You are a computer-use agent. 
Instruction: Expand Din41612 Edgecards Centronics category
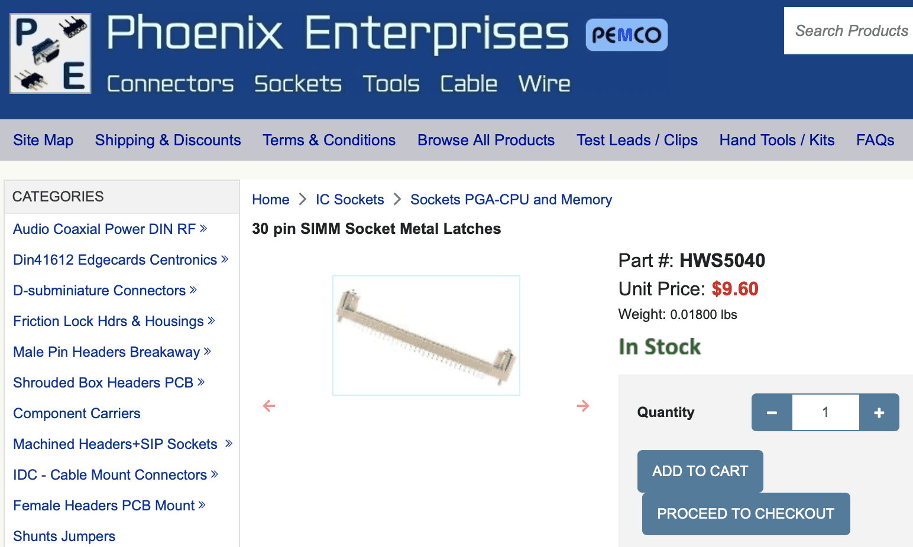point(225,259)
